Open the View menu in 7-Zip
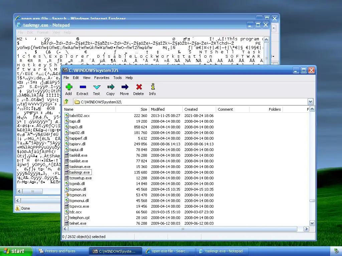 (x=87, y=78)
